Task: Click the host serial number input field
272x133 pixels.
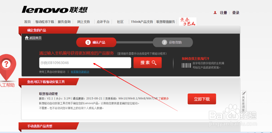Action: [x=85, y=63]
